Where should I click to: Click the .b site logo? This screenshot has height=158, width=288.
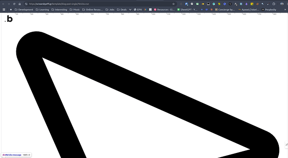pyautogui.click(x=9, y=19)
